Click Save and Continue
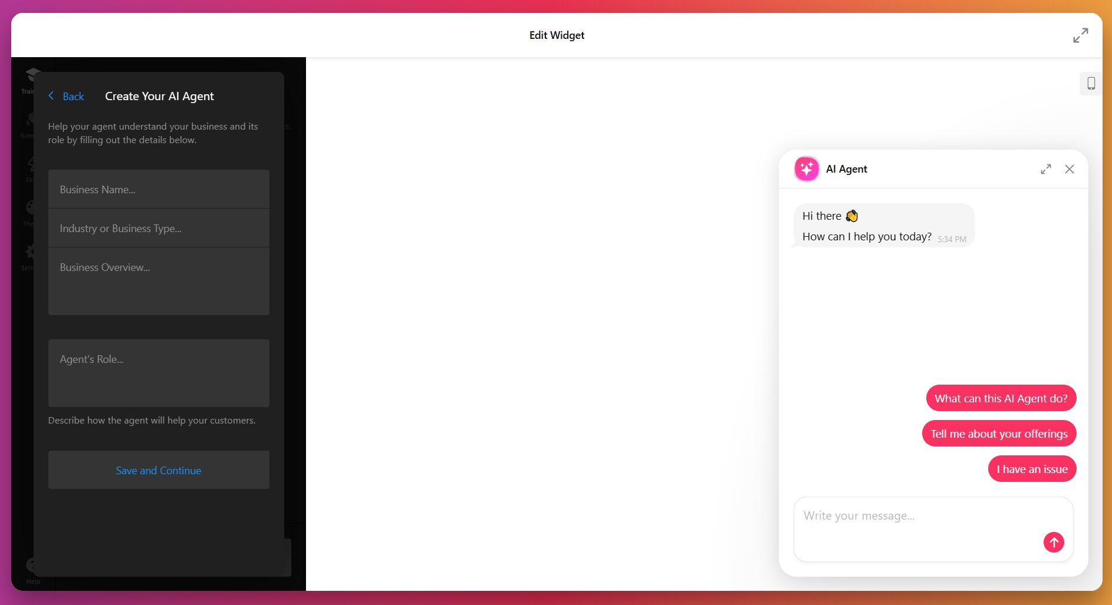 (x=158, y=470)
